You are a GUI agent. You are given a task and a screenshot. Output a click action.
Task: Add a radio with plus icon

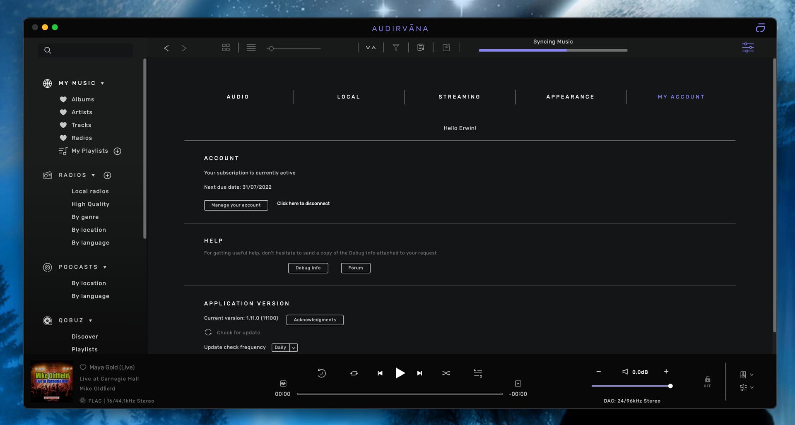coord(107,175)
